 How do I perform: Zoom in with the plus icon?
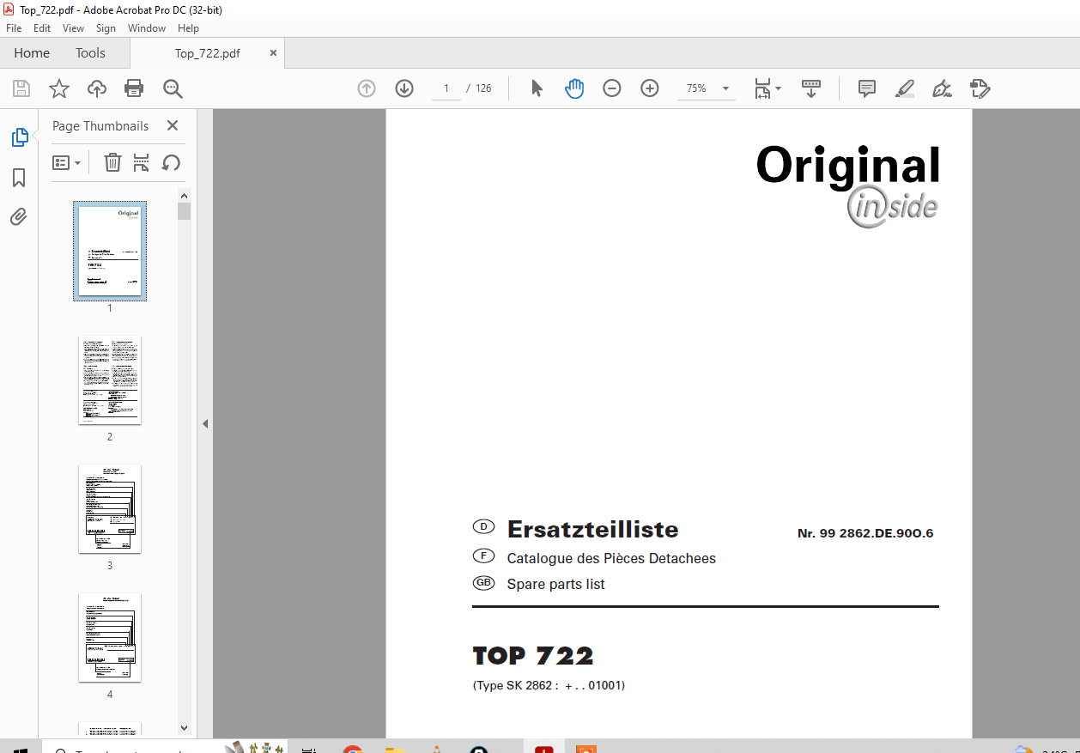pyautogui.click(x=650, y=88)
